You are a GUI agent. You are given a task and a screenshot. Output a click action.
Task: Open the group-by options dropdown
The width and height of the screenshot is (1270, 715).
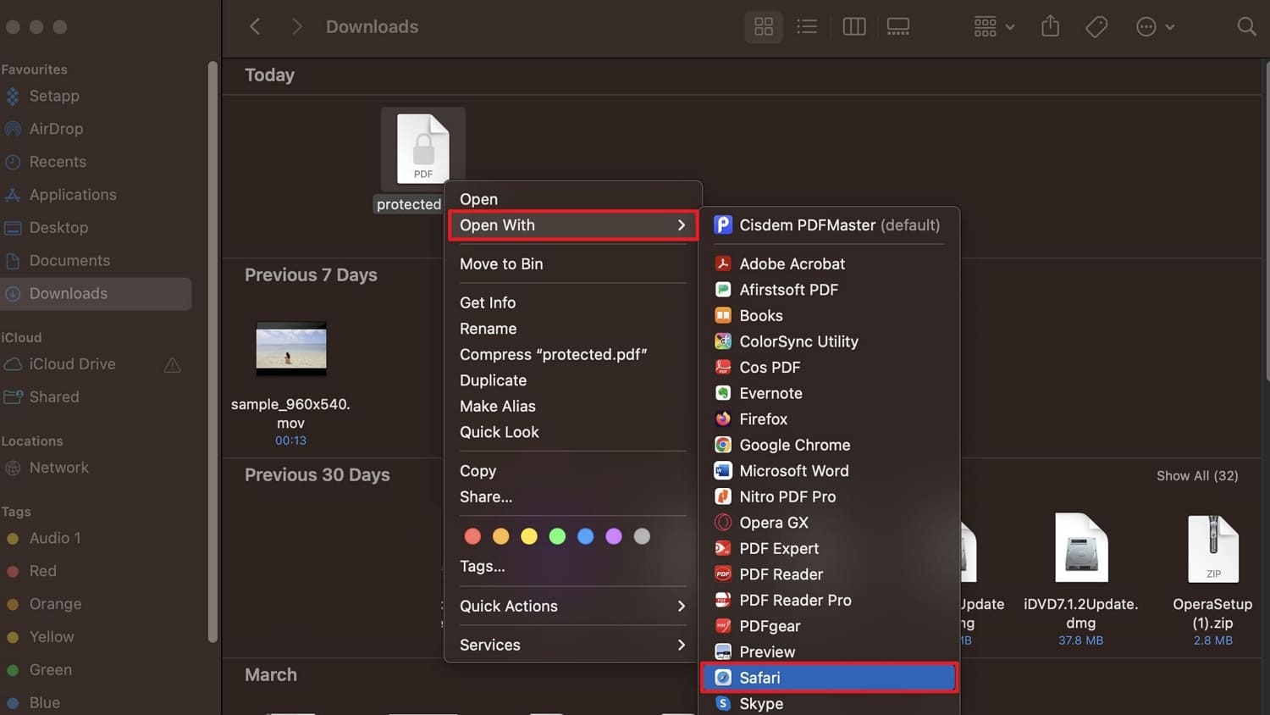[993, 27]
